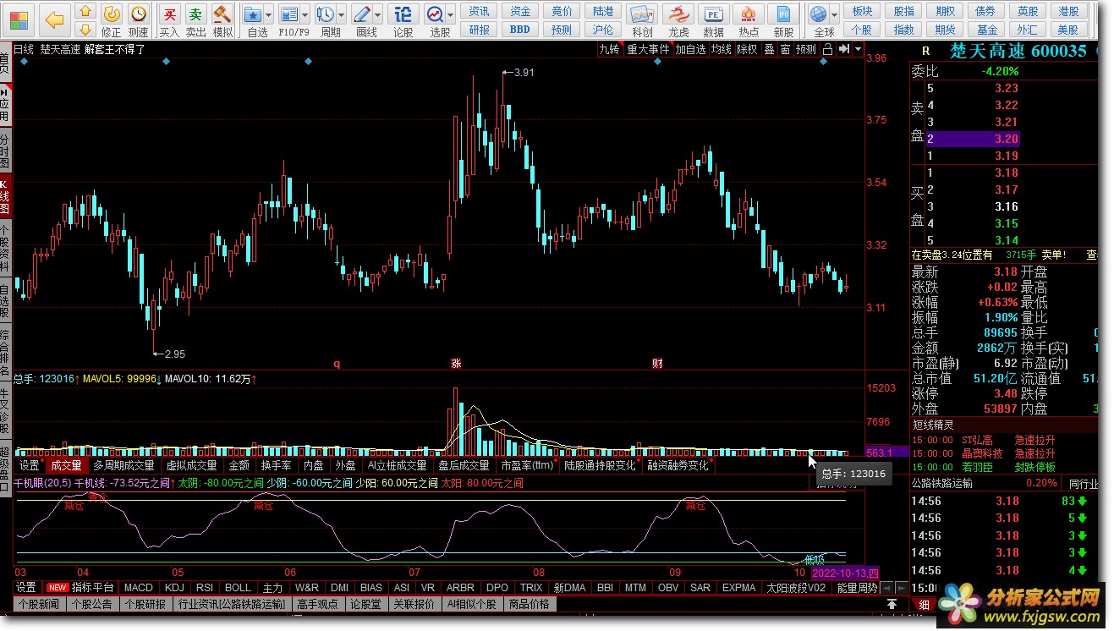Switch to the MACD indicator tab

point(139,587)
